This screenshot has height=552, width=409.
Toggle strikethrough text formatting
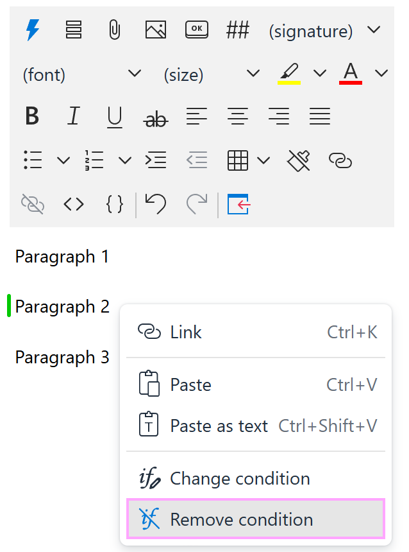[x=156, y=118]
